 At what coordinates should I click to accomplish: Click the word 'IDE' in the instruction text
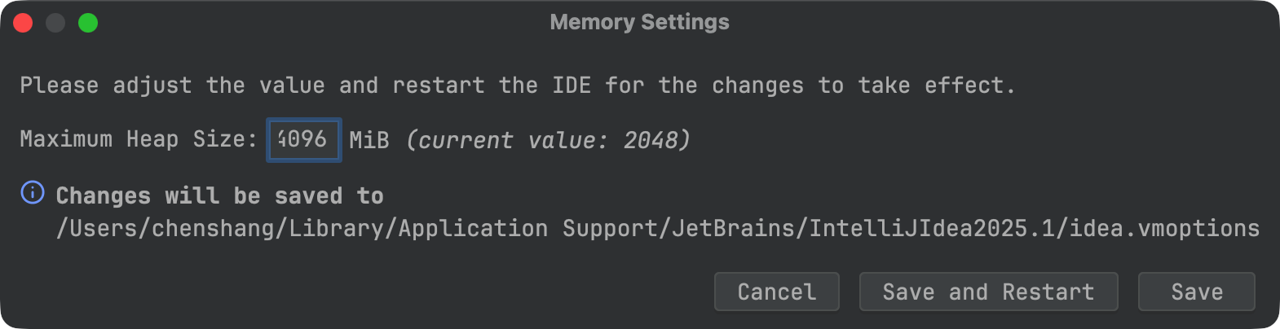[x=572, y=86]
